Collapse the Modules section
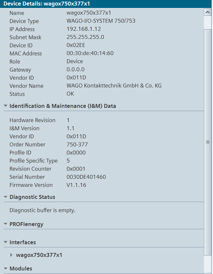The image size is (213, 274). pyautogui.click(x=6, y=268)
